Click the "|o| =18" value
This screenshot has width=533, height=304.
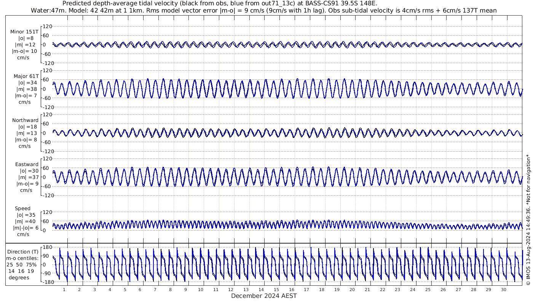27,127
